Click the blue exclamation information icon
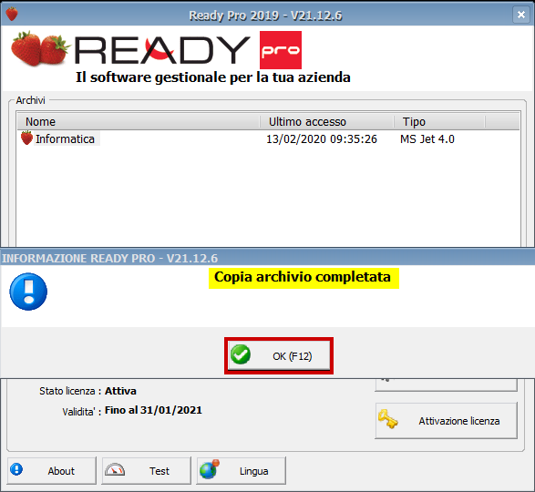The width and height of the screenshot is (535, 492). coord(28,292)
